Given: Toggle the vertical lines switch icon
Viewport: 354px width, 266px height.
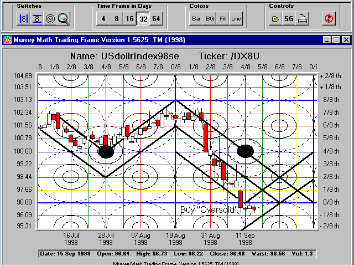Looking at the screenshot, I should [24, 18].
